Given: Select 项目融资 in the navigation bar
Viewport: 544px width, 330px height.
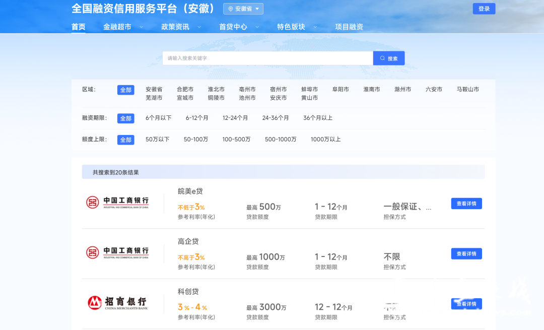Looking at the screenshot, I should point(350,27).
